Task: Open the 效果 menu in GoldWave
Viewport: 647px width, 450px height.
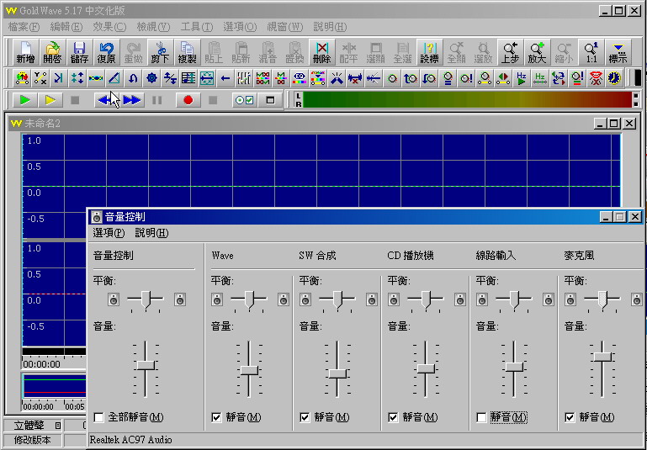Action: 108,27
